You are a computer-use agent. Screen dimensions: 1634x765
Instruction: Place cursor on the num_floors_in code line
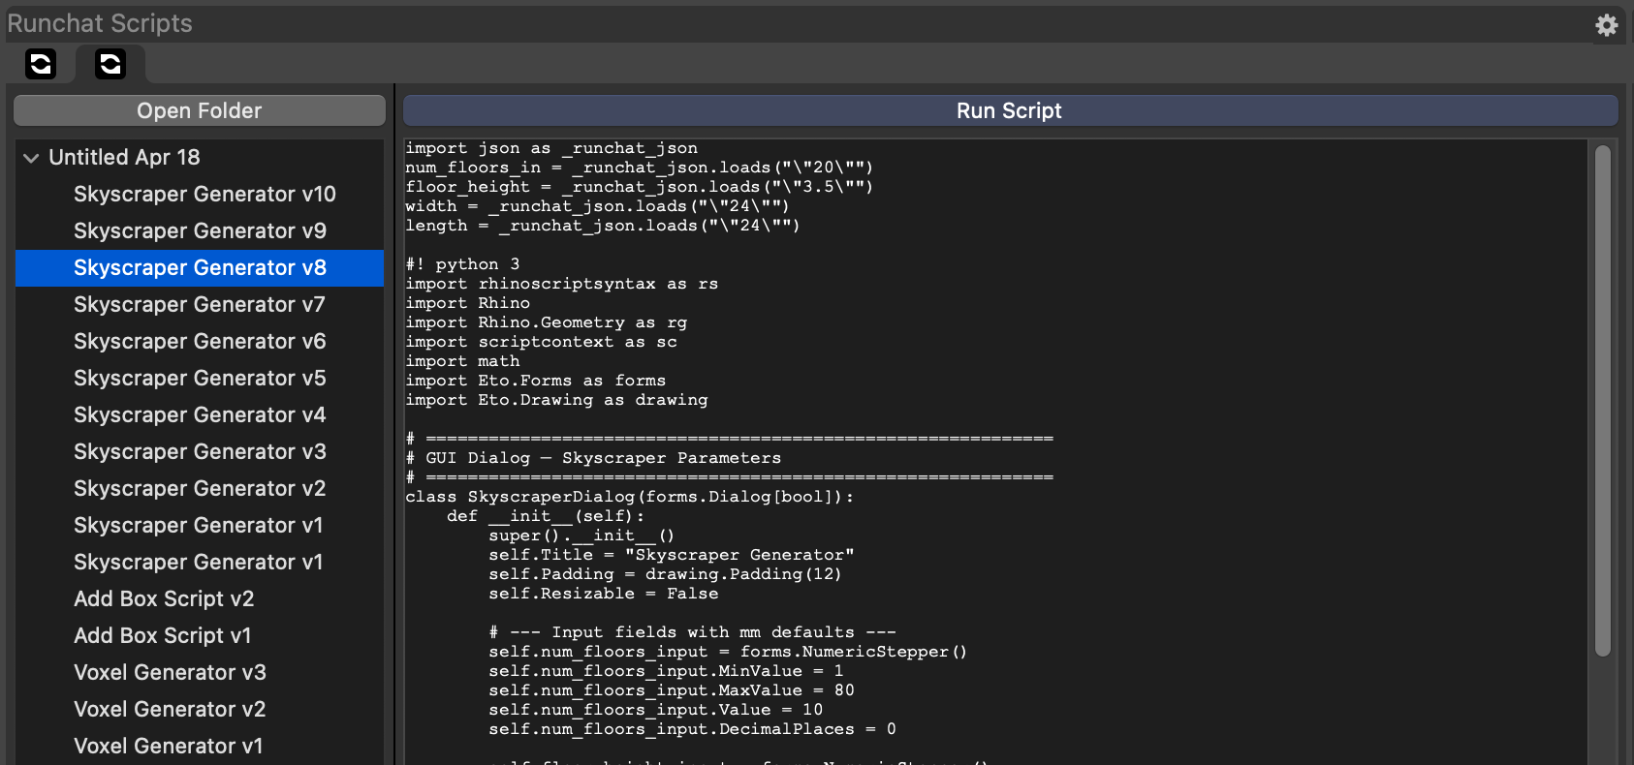pyautogui.click(x=639, y=168)
